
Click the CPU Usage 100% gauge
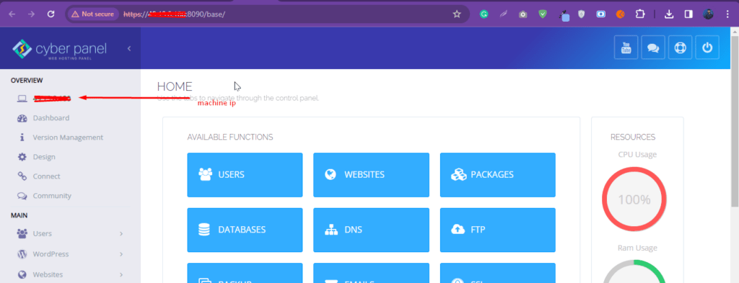pos(634,199)
